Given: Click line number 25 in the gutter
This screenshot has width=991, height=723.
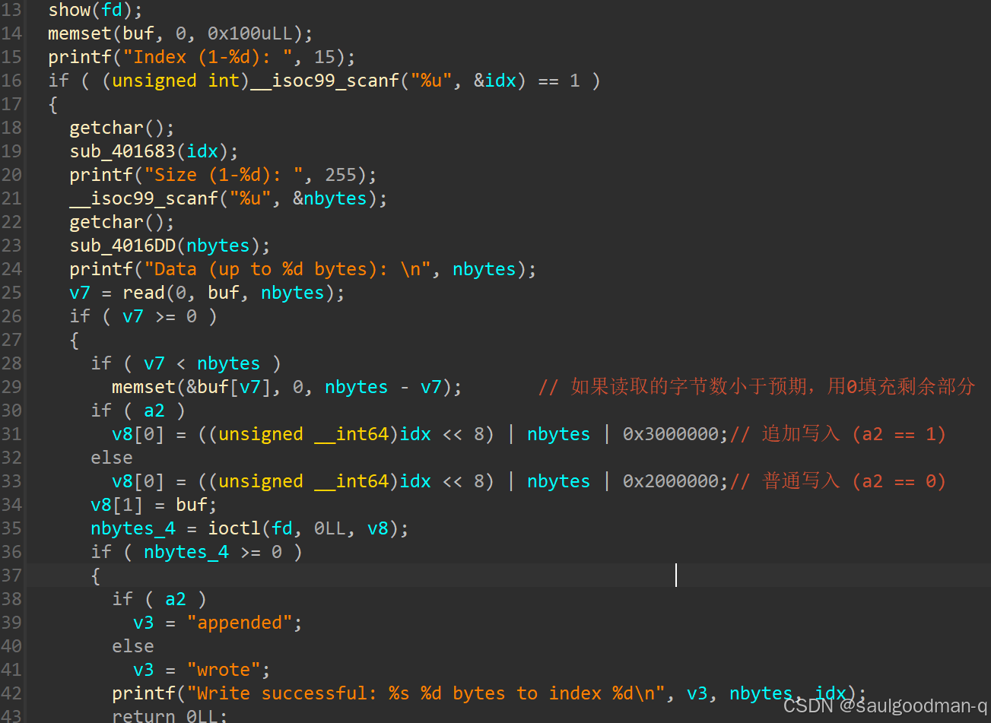Looking at the screenshot, I should (11, 293).
